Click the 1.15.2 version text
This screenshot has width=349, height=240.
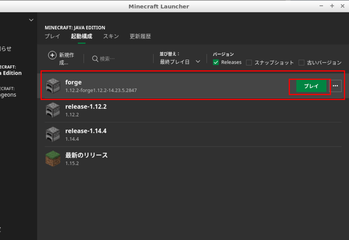[x=72, y=163]
